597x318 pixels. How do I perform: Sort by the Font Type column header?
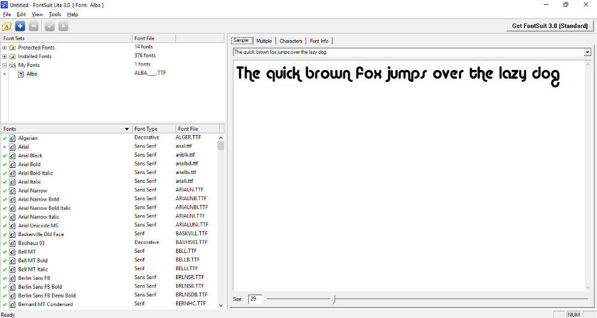[154, 129]
